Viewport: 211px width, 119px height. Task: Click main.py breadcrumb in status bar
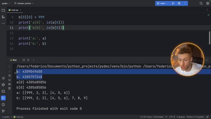point(18,117)
